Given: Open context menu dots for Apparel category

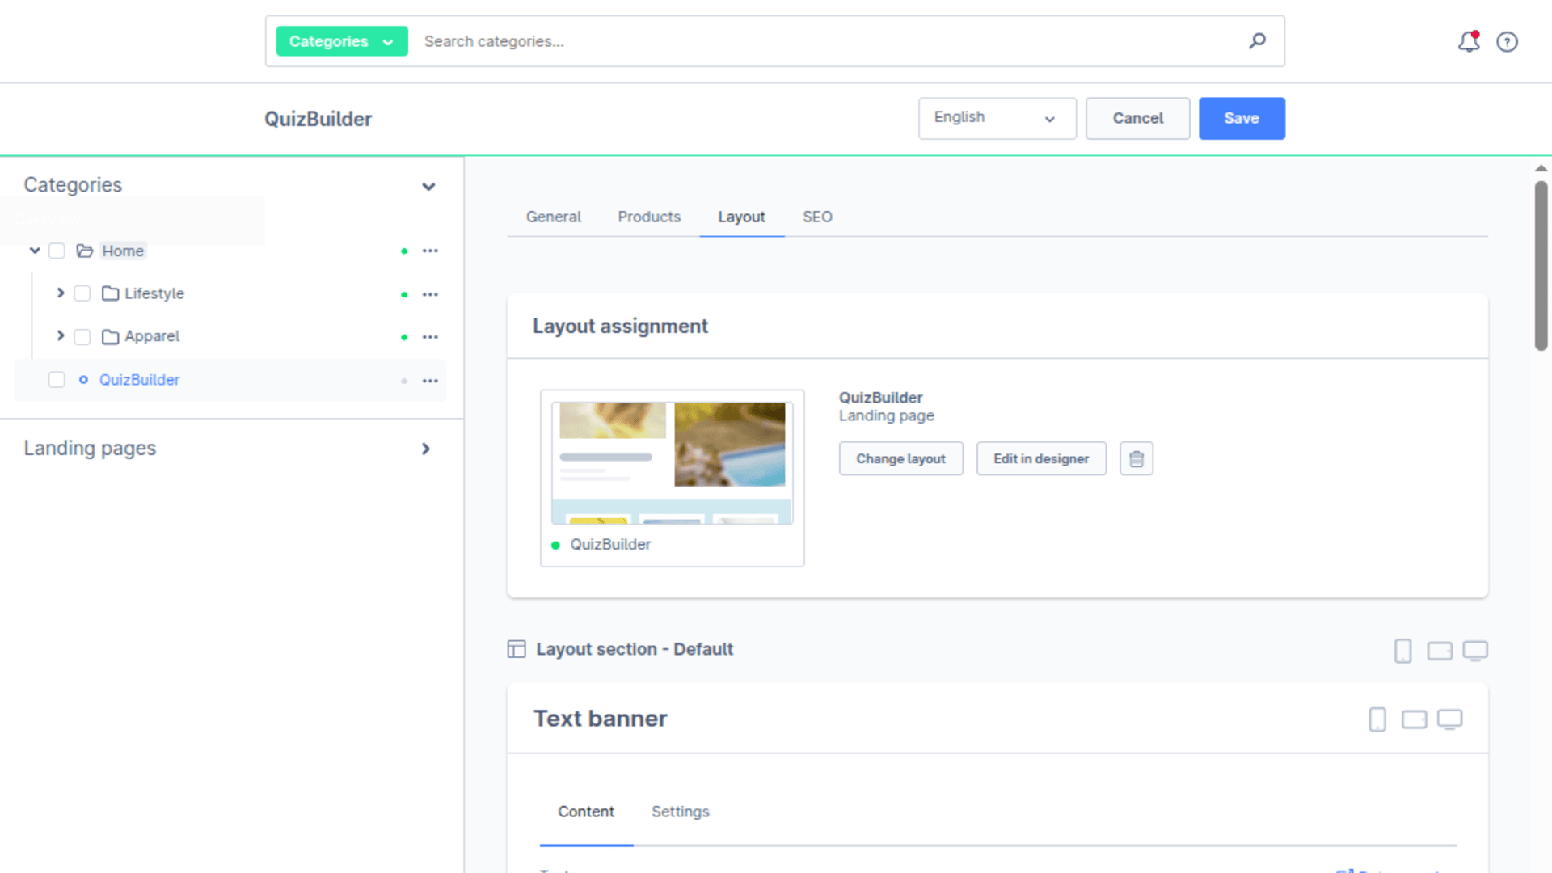Looking at the screenshot, I should click(x=430, y=337).
